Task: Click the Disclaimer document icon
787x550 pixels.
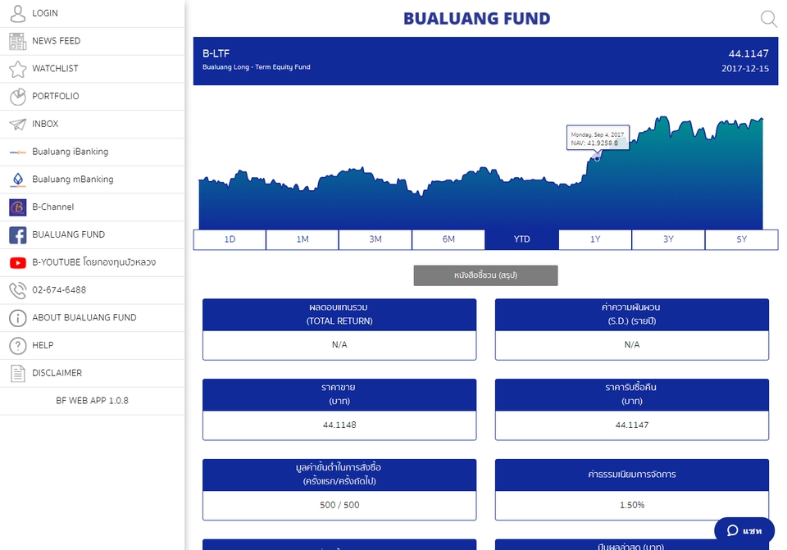Action: click(x=17, y=373)
